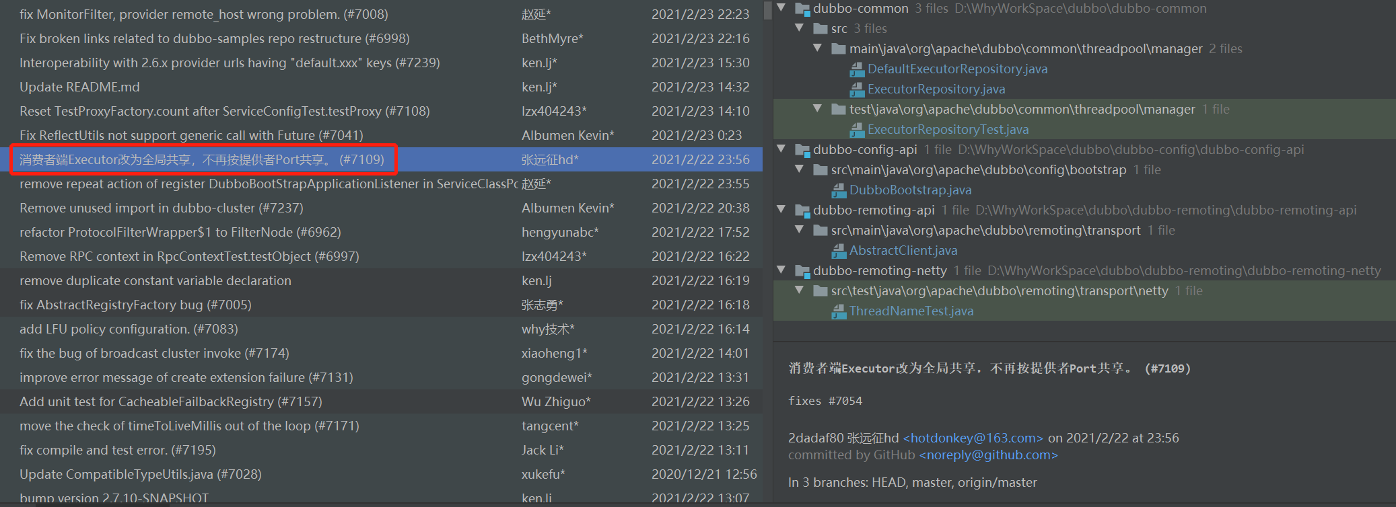This screenshot has height=507, width=1396.
Task: Click folder icon of transport\netty test path
Action: 821,291
